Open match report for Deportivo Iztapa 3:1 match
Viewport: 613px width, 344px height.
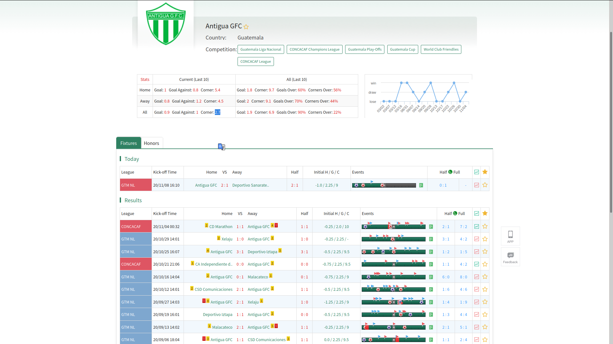point(431,252)
